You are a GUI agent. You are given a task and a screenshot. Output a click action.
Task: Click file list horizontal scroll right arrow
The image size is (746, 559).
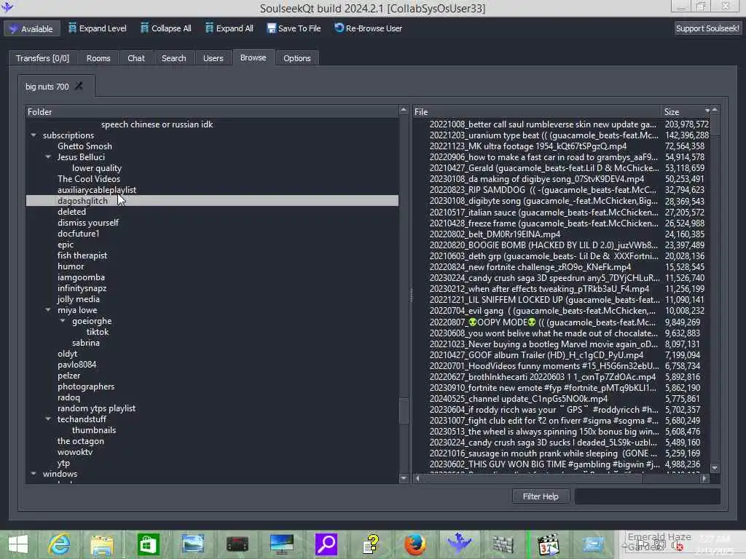(704, 479)
